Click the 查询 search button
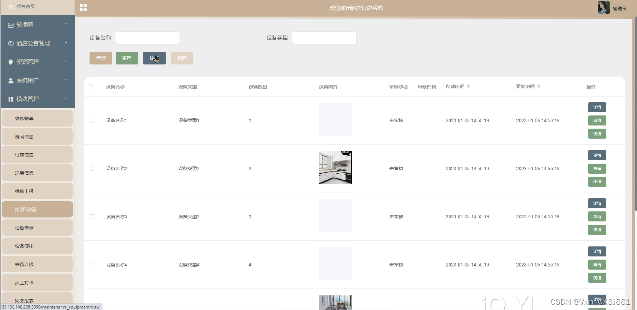 (x=101, y=58)
